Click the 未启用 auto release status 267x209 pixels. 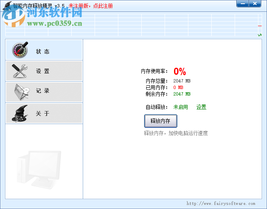click(181, 107)
